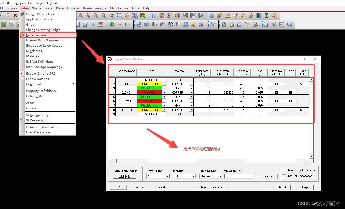Open Material dropdown for TOP row
This screenshot has width=345, height=209.
click(191, 84)
